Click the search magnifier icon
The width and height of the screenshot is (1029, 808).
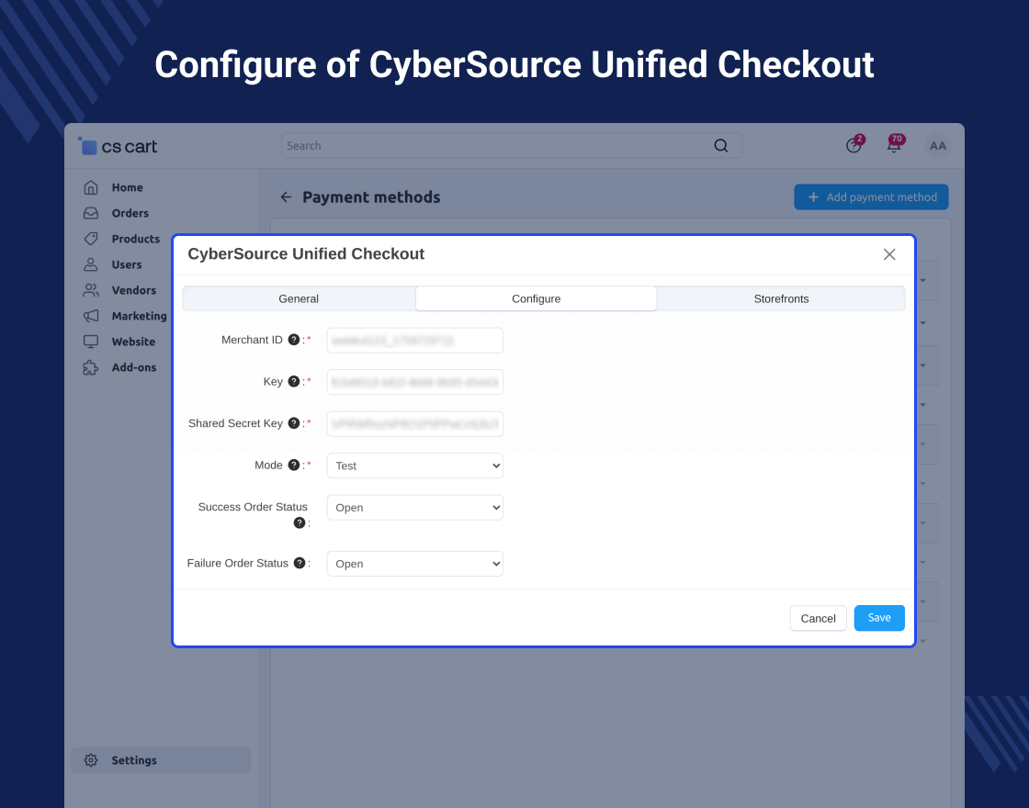click(x=721, y=146)
